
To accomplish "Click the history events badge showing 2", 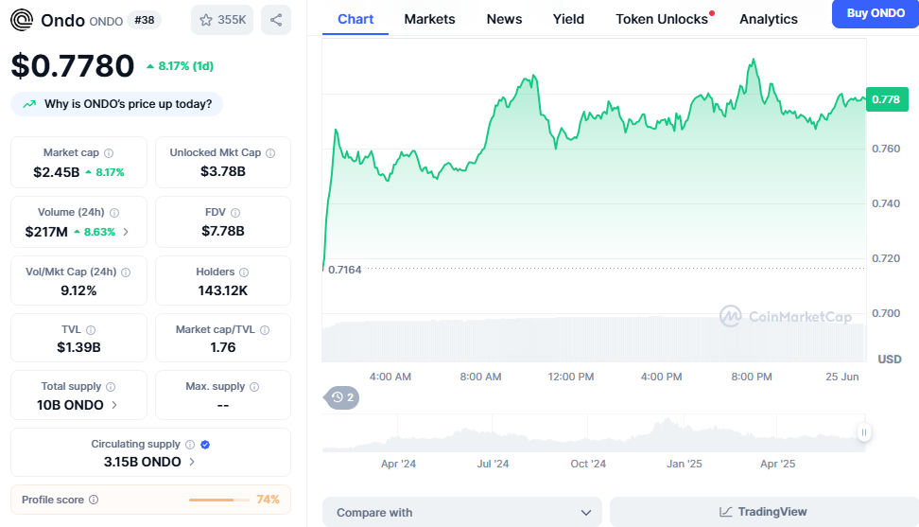I will pyautogui.click(x=341, y=397).
